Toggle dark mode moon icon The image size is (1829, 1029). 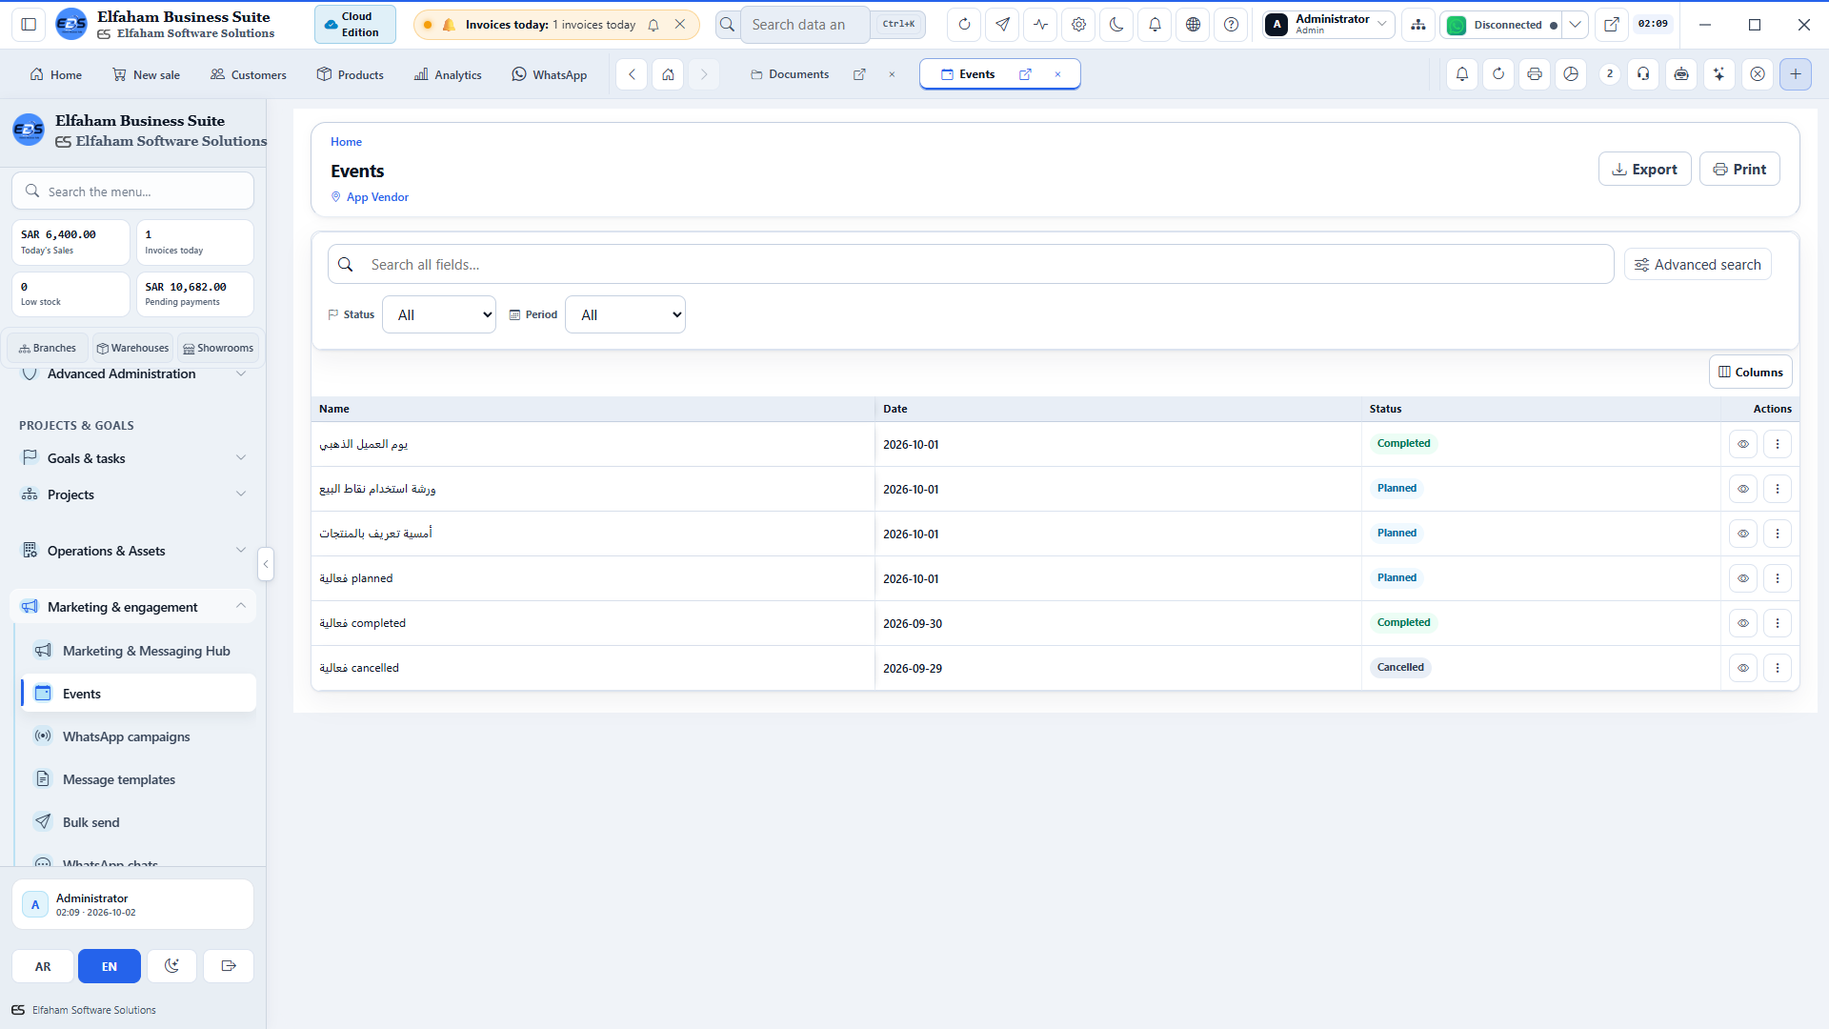[1116, 25]
